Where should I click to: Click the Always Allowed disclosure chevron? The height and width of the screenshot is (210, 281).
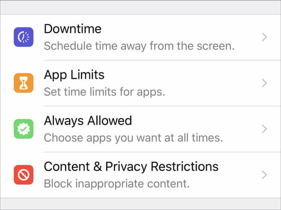pos(264,129)
